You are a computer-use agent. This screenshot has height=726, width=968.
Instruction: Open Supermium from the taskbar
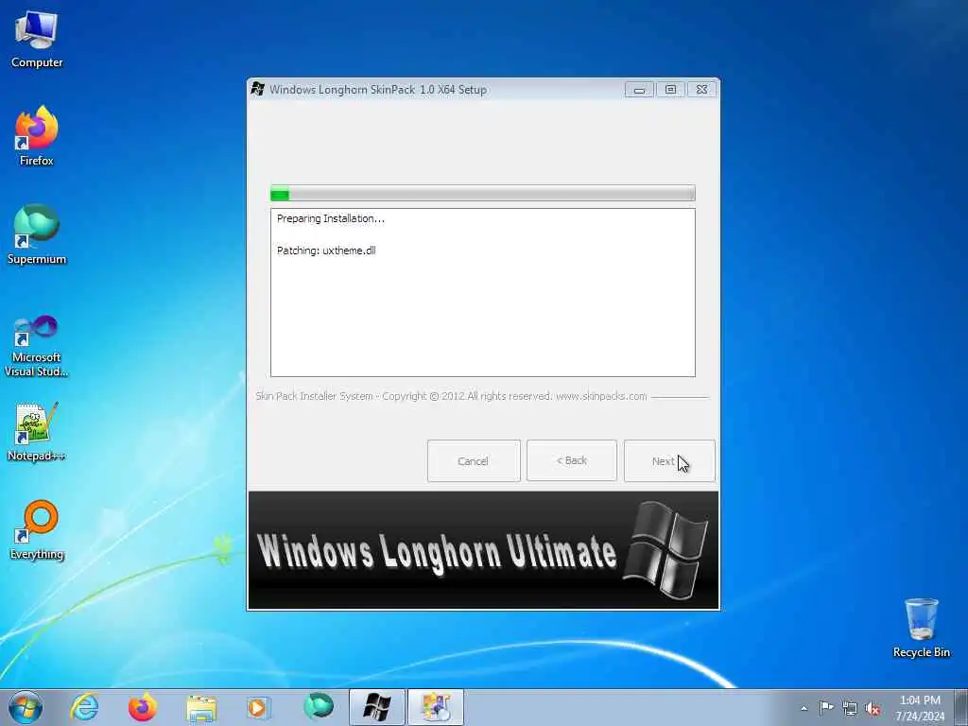tap(318, 707)
